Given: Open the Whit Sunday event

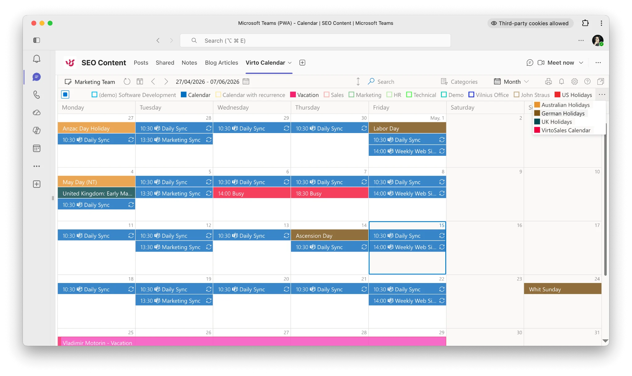Looking at the screenshot, I should pos(563,289).
